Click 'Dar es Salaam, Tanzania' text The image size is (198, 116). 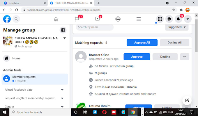tap(121, 87)
